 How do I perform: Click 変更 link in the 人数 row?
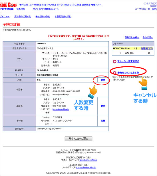(x=103, y=80)
